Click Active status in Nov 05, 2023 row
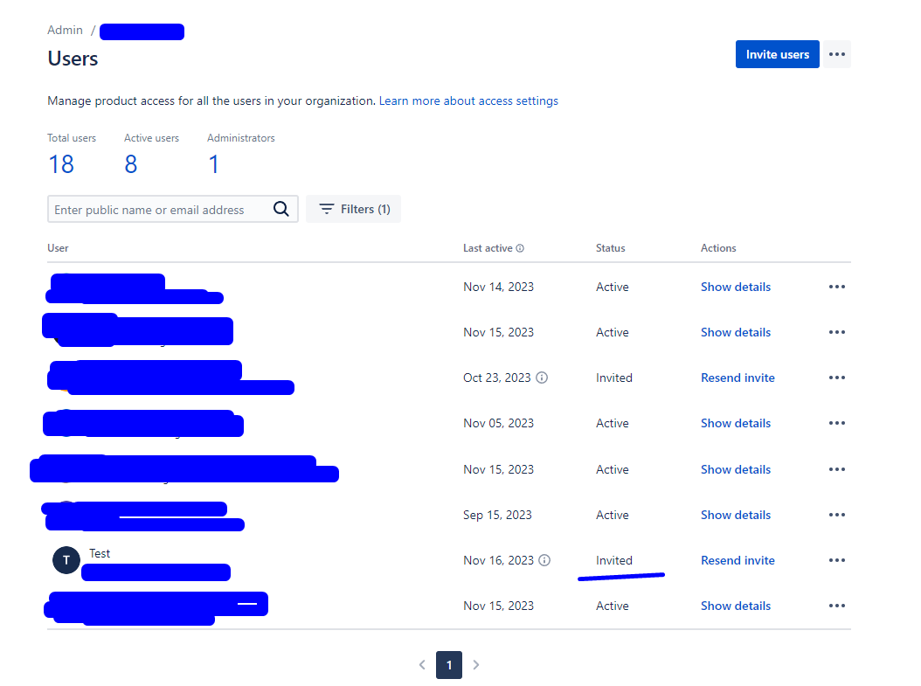 click(612, 423)
